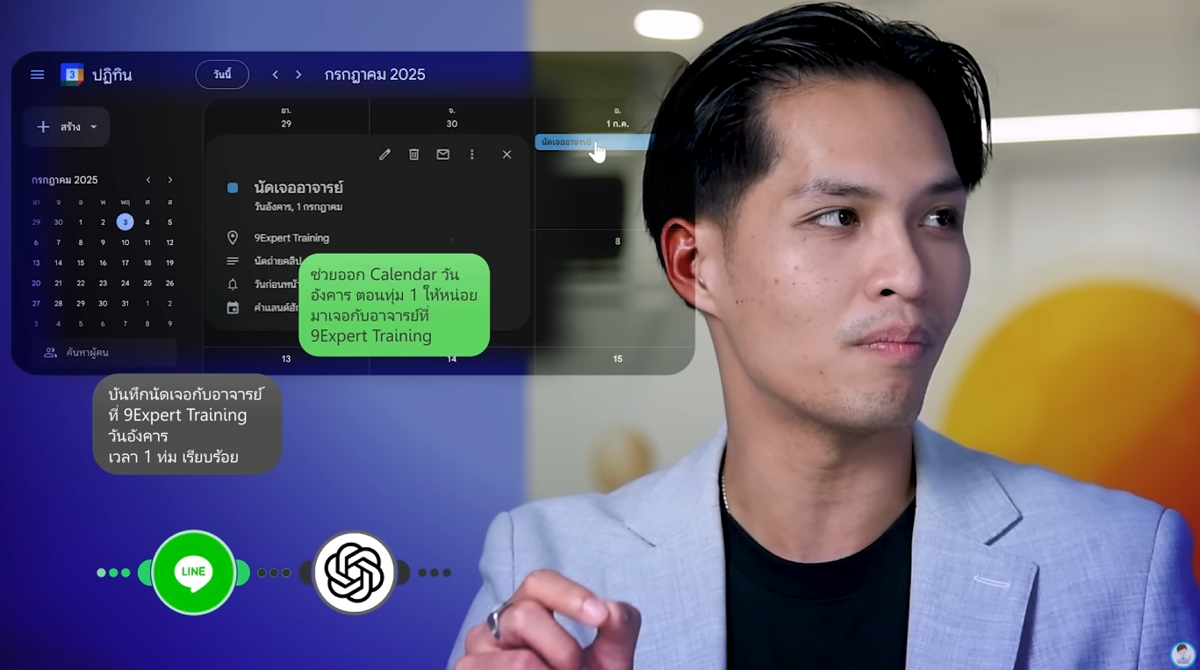Open the main menu with the hamburger icon
Image resolution: width=1200 pixels, height=670 pixels.
click(37, 74)
